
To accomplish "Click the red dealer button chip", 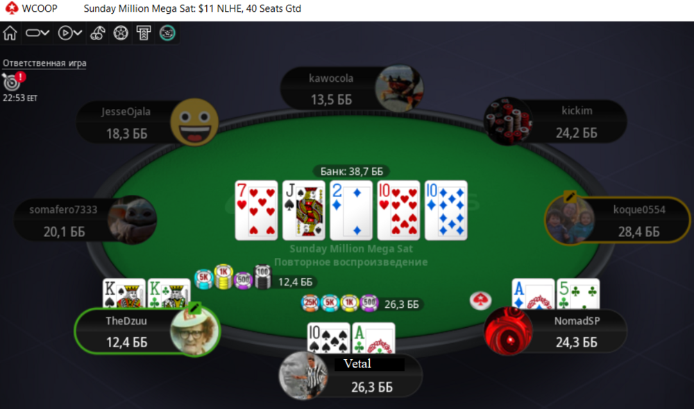I will click(480, 300).
